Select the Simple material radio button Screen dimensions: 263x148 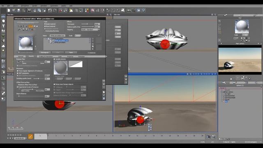tap(45, 24)
